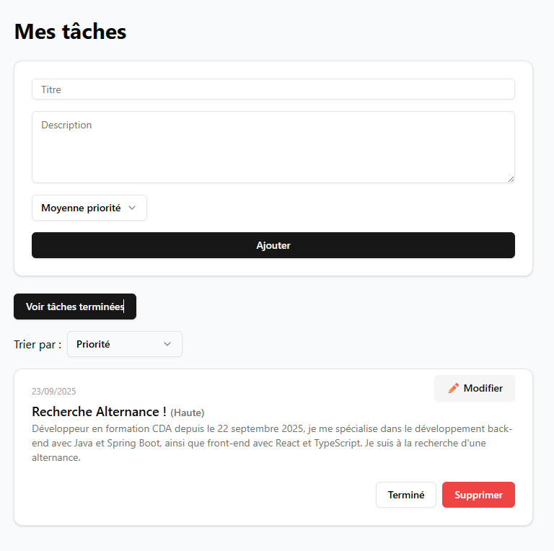Click the (Haute) priority label
Screen dimensions: 554x551
tap(188, 413)
